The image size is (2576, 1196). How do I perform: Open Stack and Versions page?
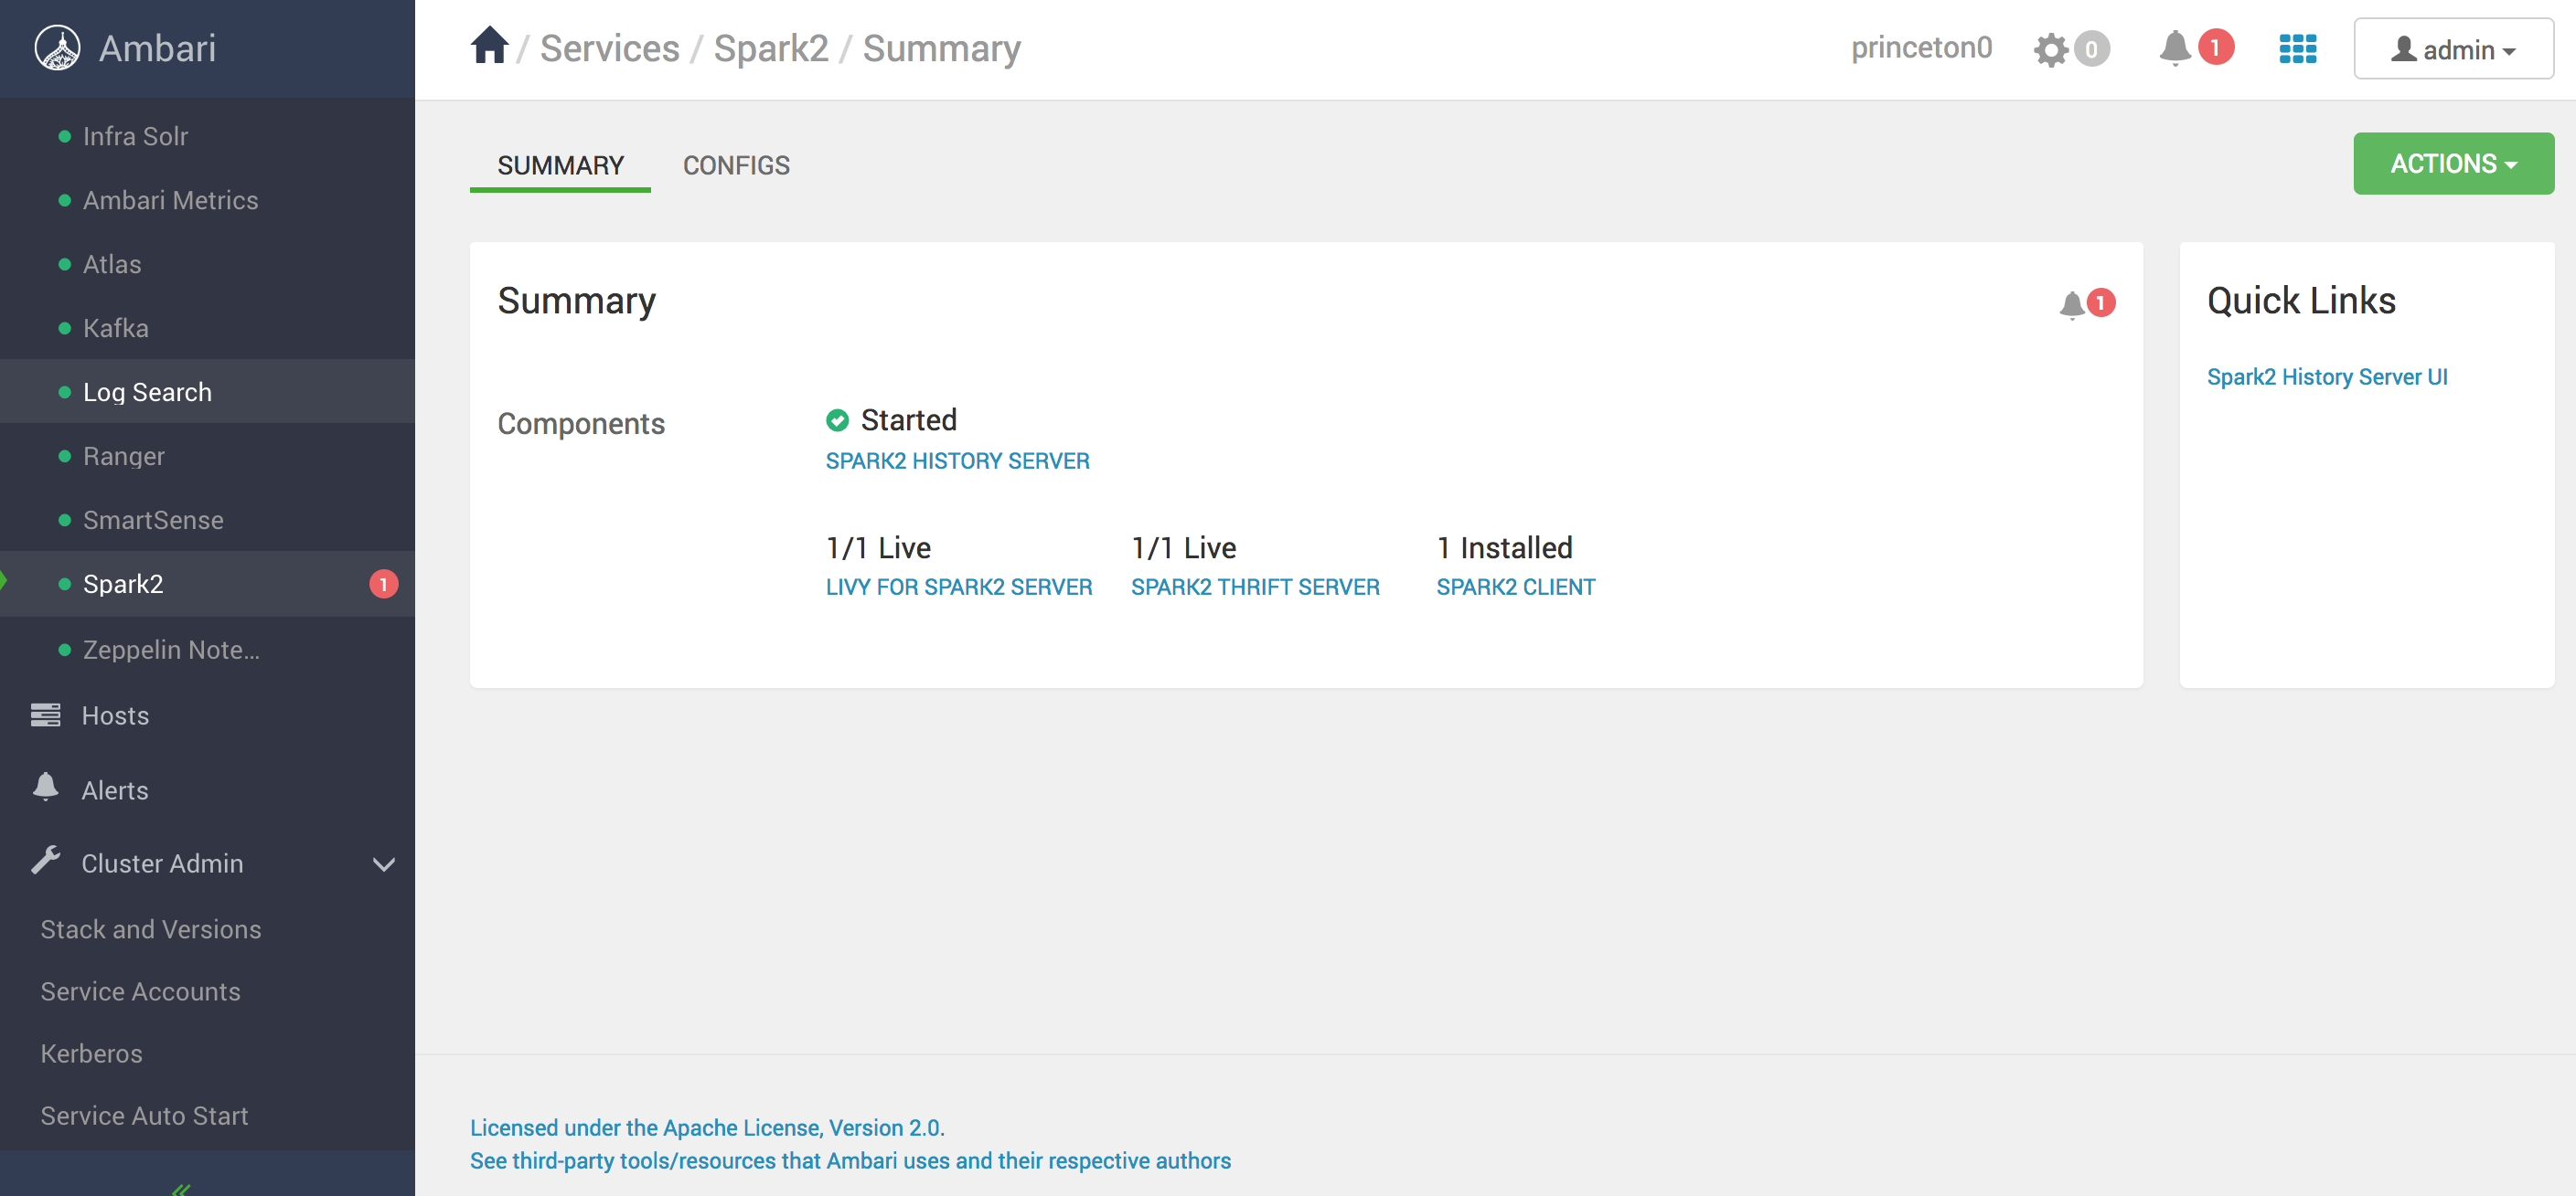150,929
